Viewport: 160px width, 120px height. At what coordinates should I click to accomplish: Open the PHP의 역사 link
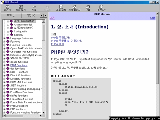tap(57, 44)
